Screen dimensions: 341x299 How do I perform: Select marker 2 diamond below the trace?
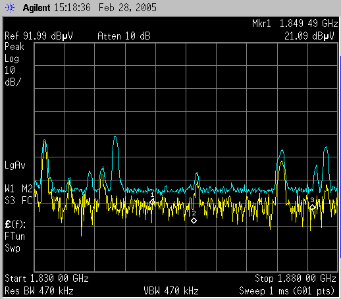pos(194,221)
